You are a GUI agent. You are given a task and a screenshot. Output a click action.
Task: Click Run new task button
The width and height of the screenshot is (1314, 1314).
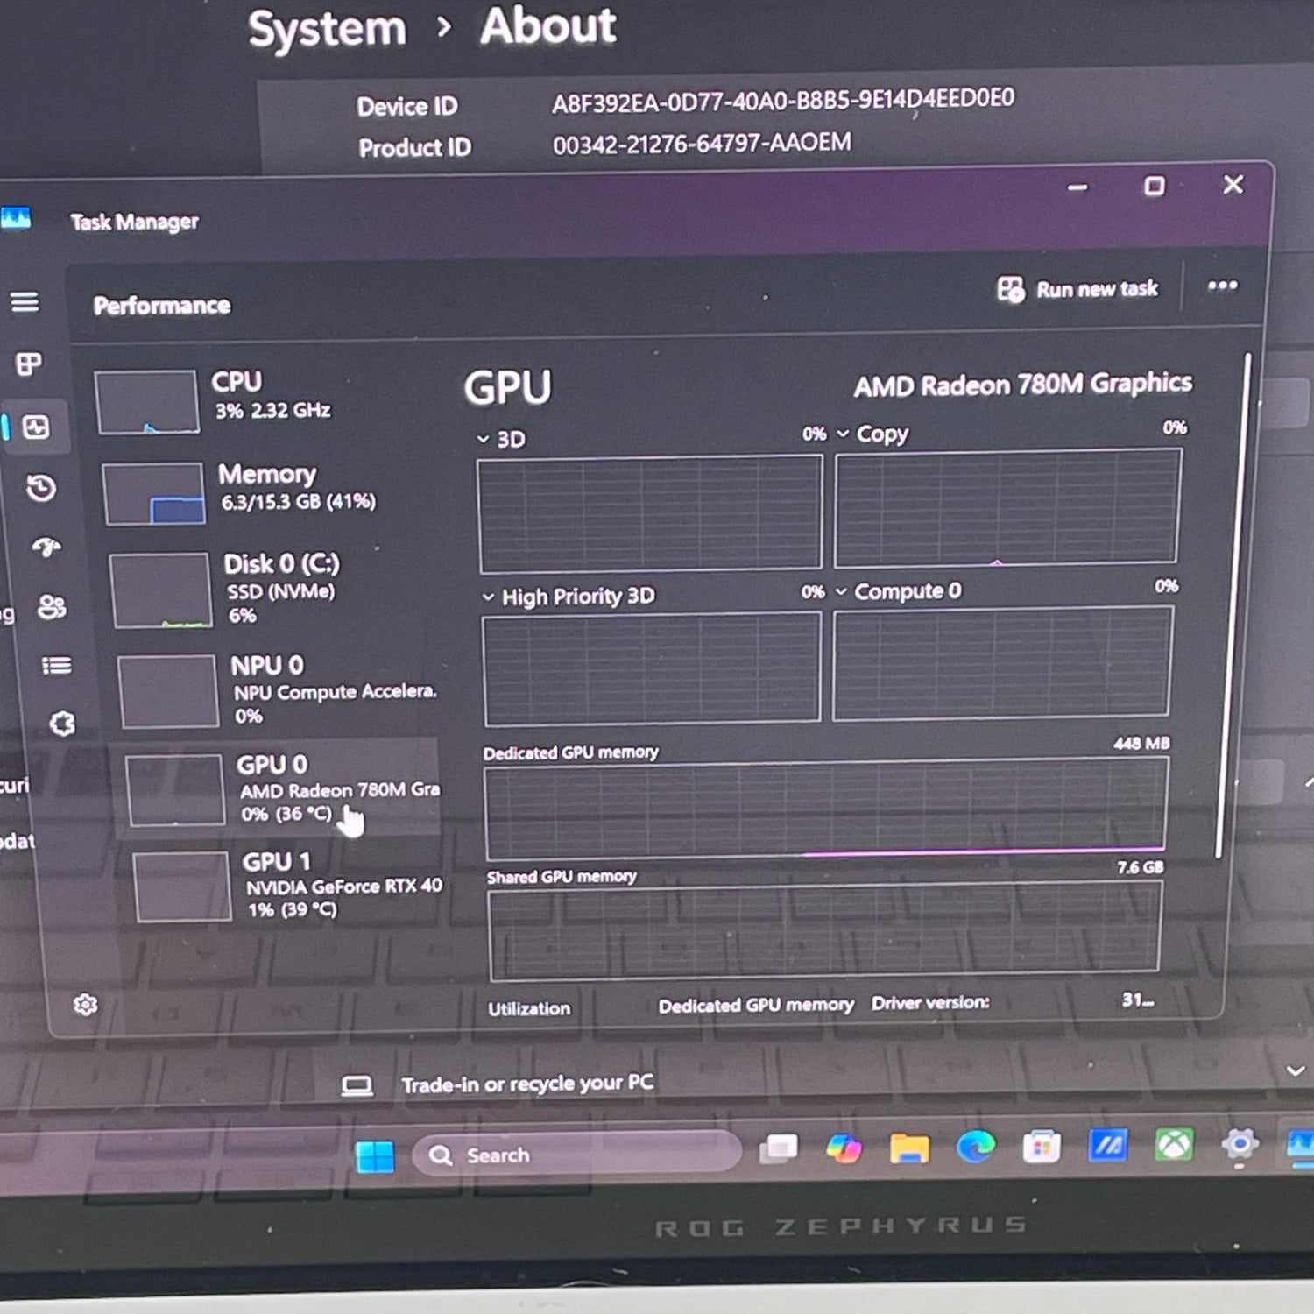pyautogui.click(x=1077, y=289)
